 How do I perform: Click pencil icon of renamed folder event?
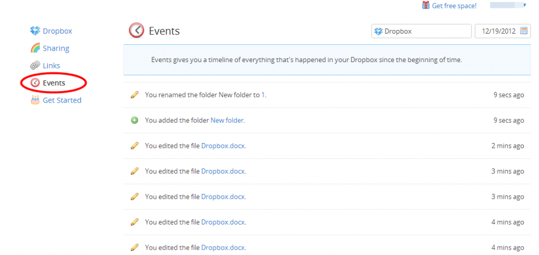tap(135, 95)
